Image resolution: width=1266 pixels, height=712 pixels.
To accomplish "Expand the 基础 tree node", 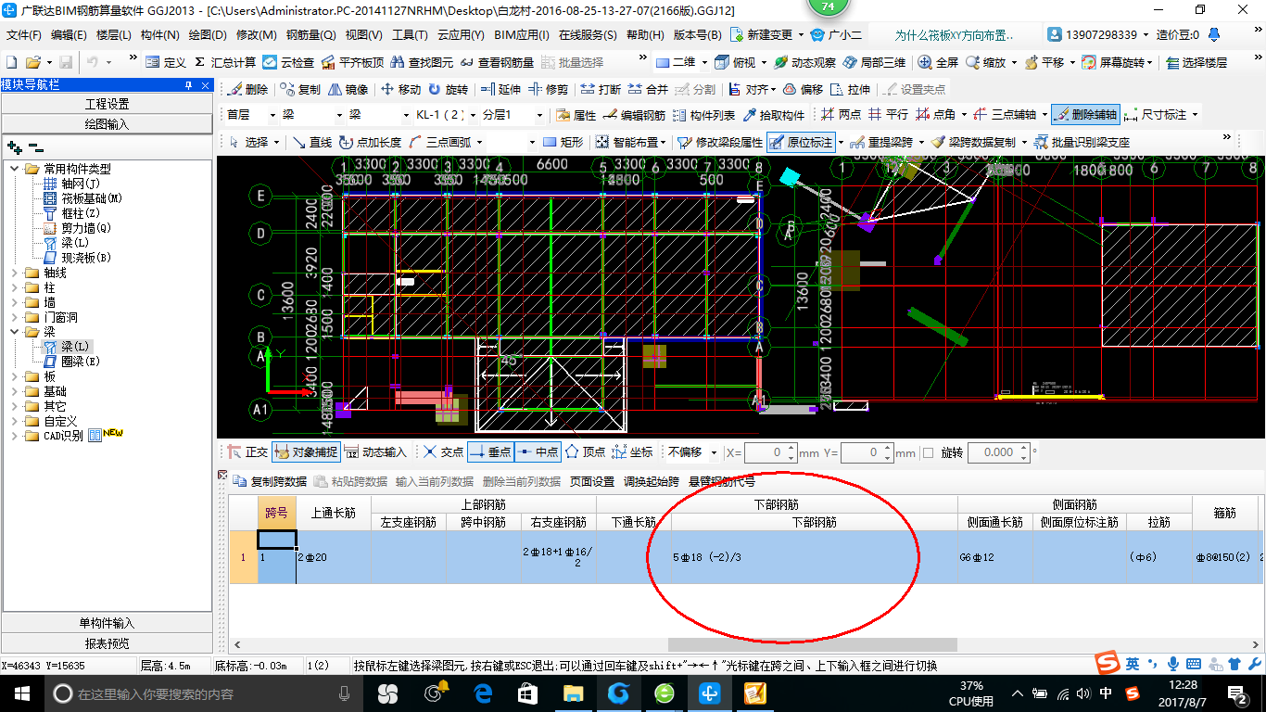I will click(16, 392).
